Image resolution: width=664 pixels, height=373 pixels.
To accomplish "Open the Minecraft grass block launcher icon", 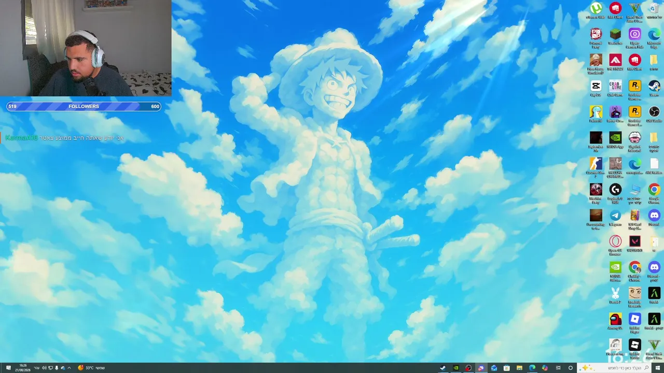I will pos(615,36).
